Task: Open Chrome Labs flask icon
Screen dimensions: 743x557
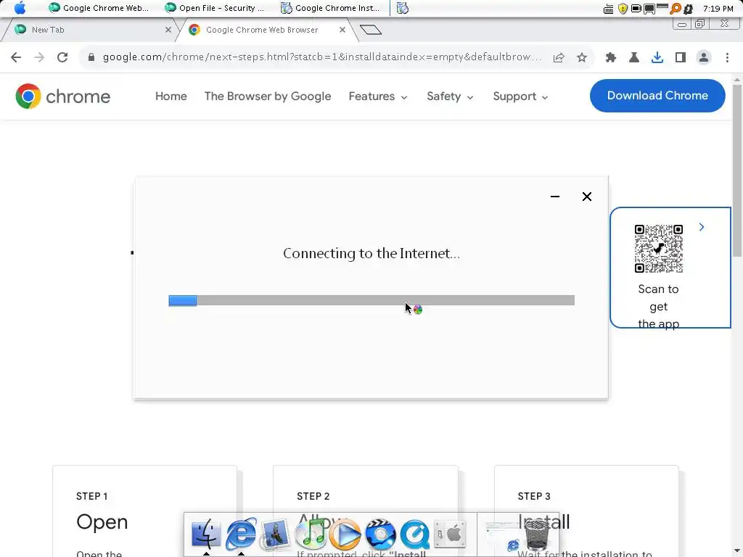Action: [x=633, y=57]
